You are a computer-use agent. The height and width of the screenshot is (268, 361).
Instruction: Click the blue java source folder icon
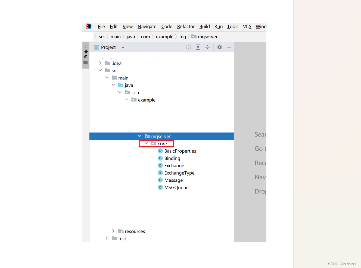click(x=121, y=85)
